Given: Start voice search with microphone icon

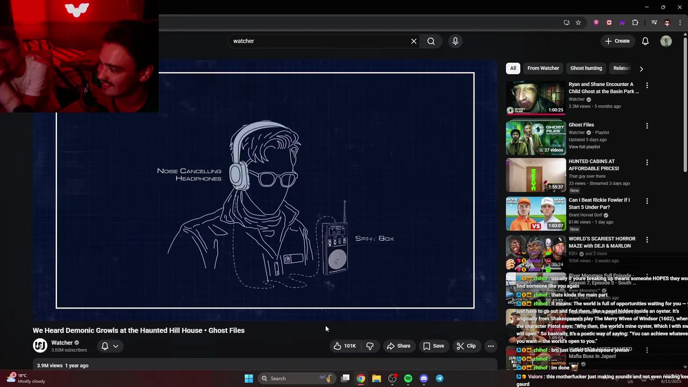Looking at the screenshot, I should click(x=455, y=41).
